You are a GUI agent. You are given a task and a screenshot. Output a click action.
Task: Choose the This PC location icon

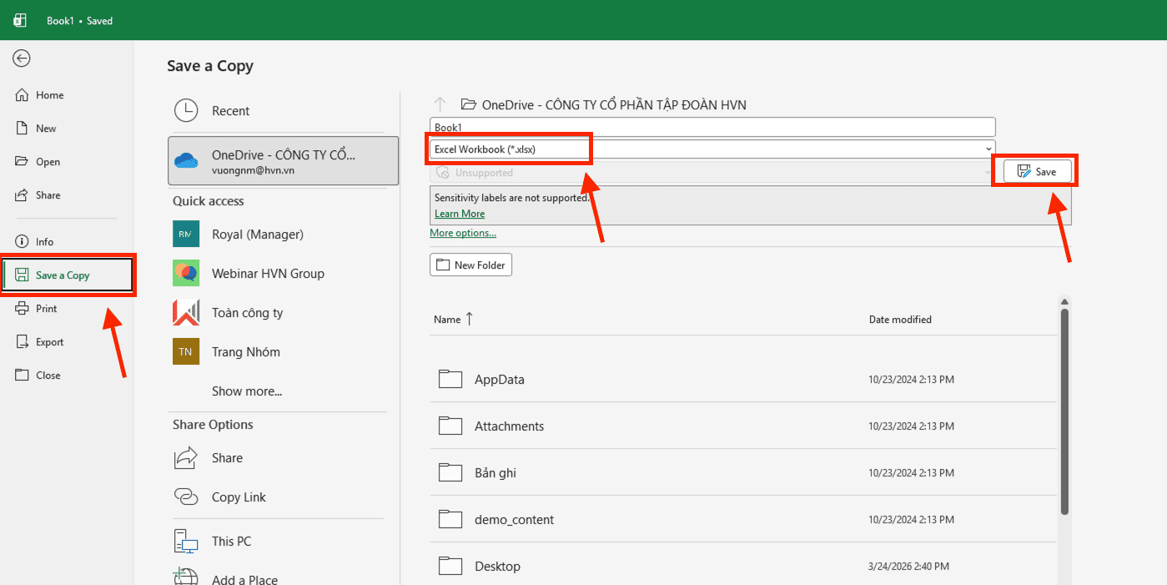pyautogui.click(x=186, y=542)
